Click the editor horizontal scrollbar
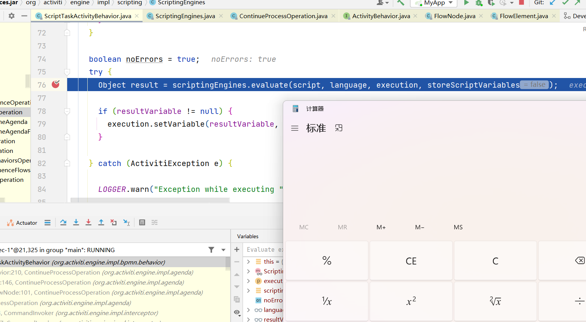Viewport: 586px width, 322px height. [151, 200]
